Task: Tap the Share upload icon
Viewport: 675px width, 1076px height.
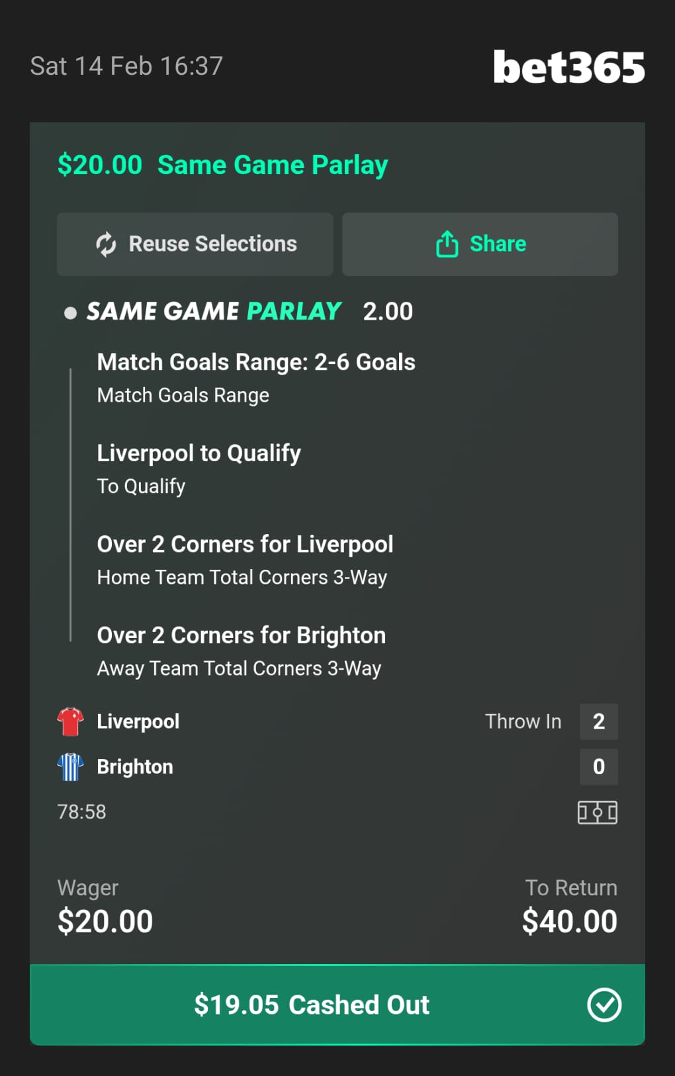Action: [447, 244]
